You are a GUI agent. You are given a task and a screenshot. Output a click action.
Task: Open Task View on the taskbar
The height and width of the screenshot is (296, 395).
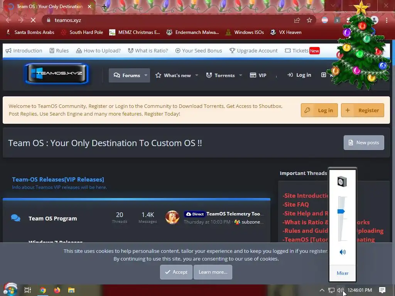point(28,290)
